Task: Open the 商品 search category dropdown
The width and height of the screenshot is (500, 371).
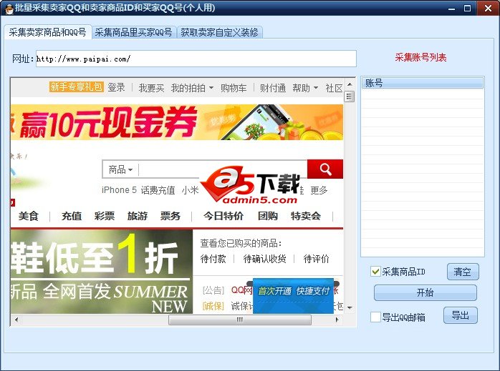Action: 120,169
